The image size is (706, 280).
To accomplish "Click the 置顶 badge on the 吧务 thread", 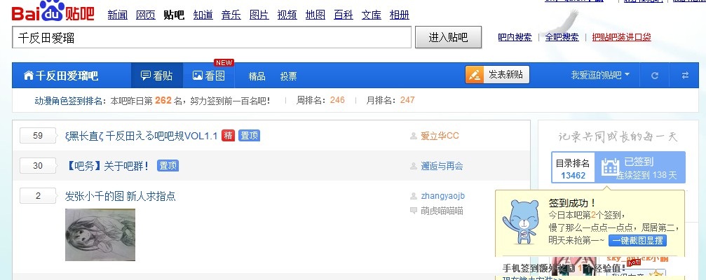I will tap(168, 165).
